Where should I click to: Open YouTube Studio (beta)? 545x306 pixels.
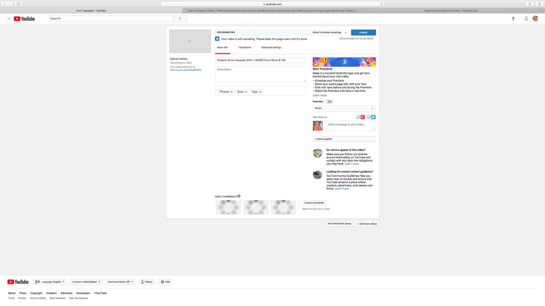[339, 223]
